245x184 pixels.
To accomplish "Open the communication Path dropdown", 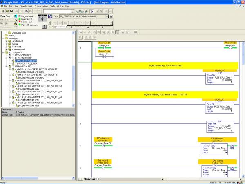I will pos(107,16).
